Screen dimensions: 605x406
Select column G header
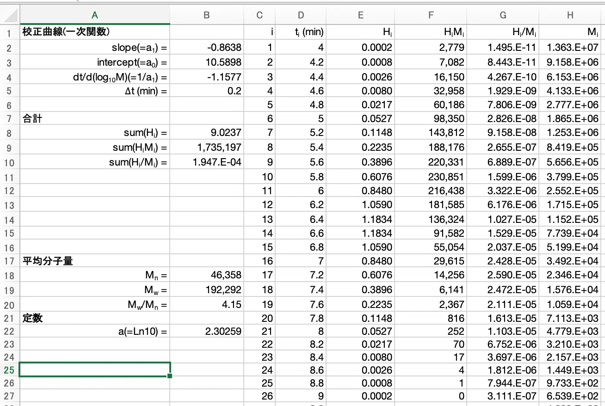click(x=503, y=15)
